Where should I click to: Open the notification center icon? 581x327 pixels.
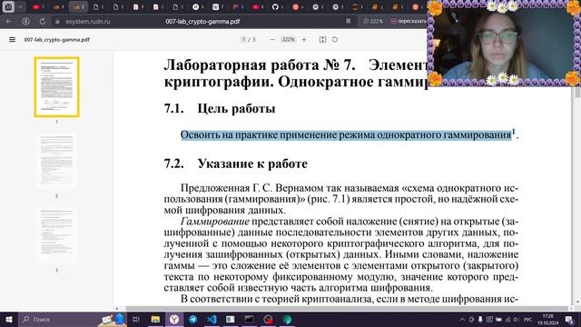click(x=569, y=319)
